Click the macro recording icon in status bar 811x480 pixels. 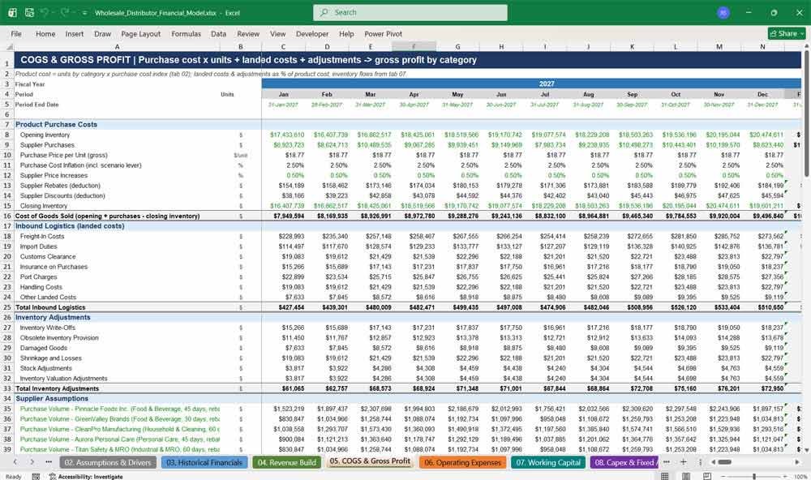pyautogui.click(x=36, y=476)
